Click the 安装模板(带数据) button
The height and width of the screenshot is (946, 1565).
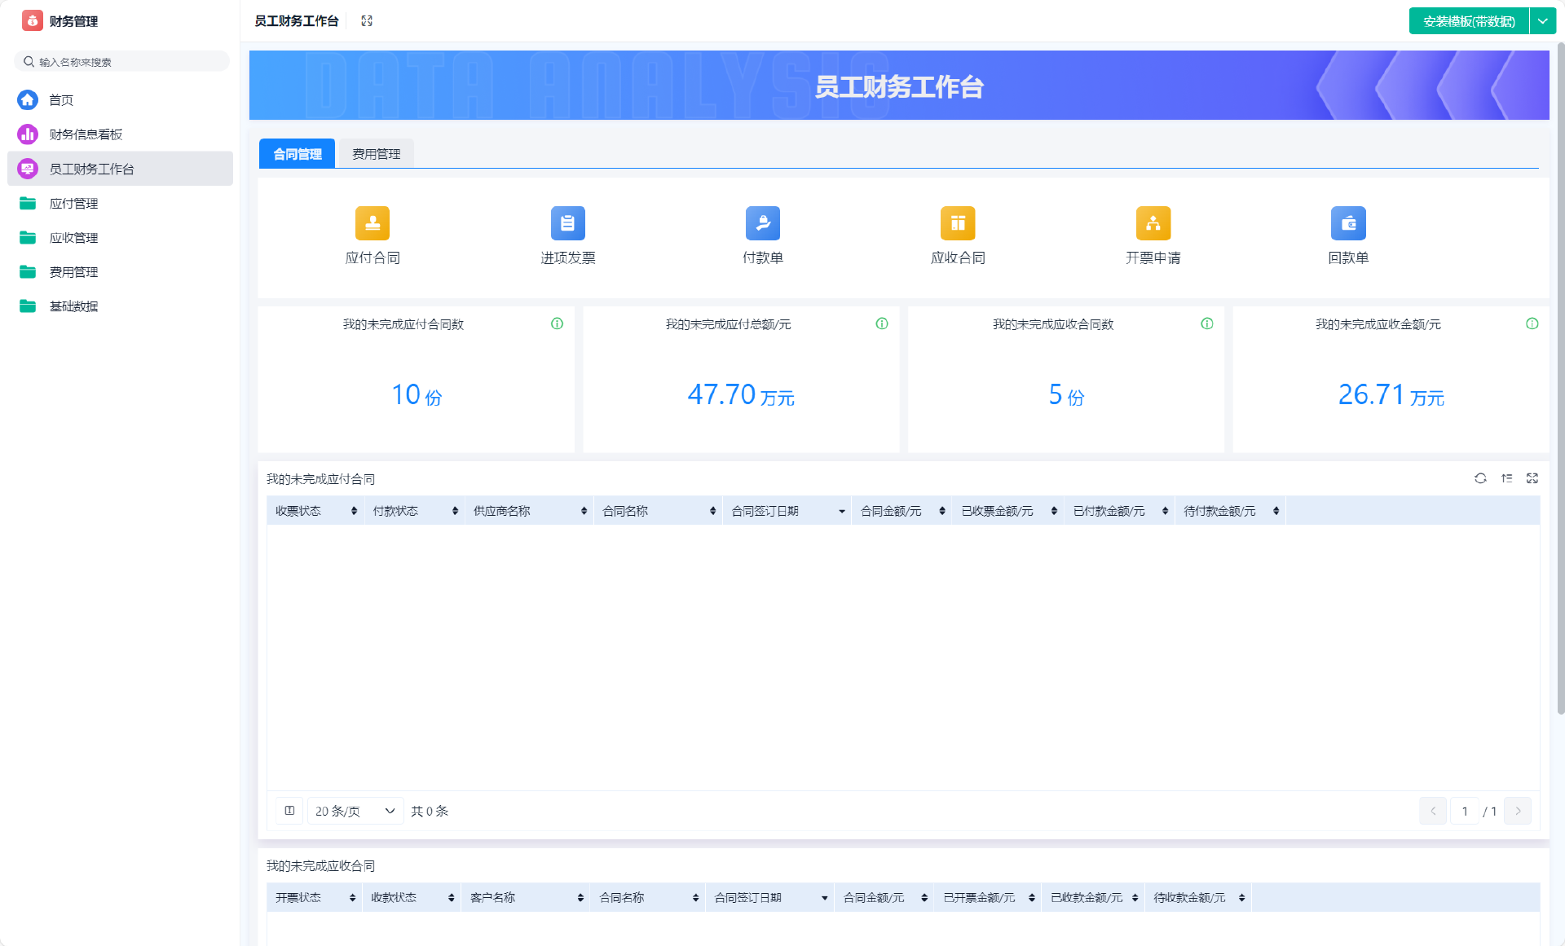1469,21
